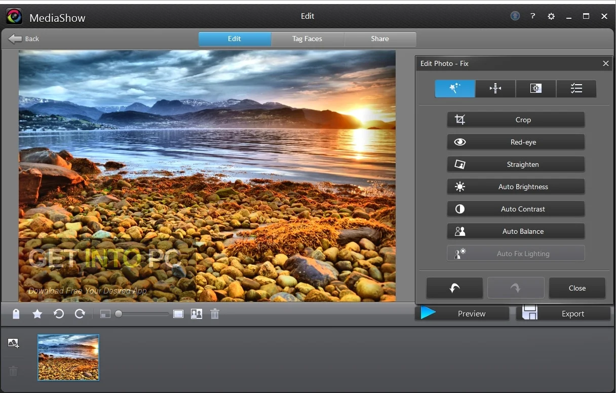The width and height of the screenshot is (616, 393).
Task: Delete the photo using the trash icon
Action: tap(214, 313)
